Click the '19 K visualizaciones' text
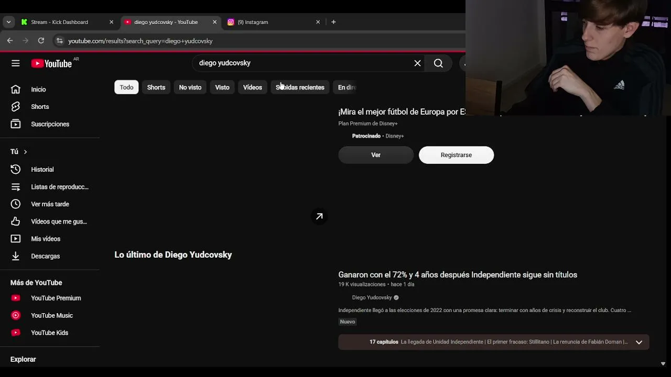This screenshot has width=671, height=377. coord(362,285)
